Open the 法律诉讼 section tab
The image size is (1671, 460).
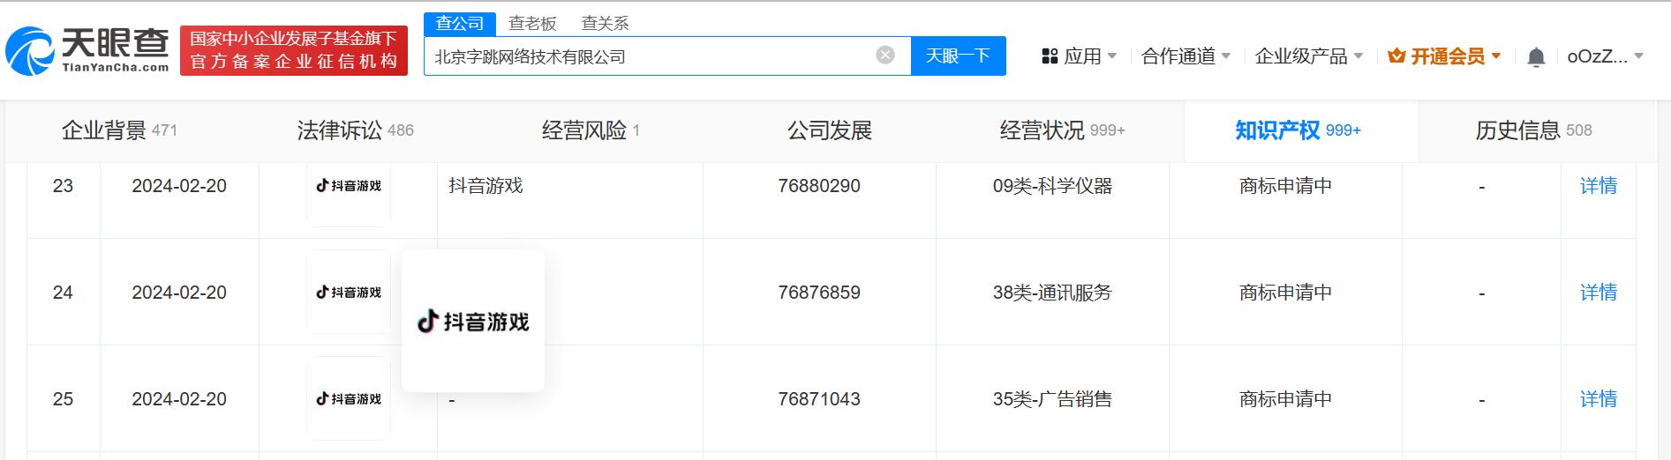pyautogui.click(x=355, y=130)
